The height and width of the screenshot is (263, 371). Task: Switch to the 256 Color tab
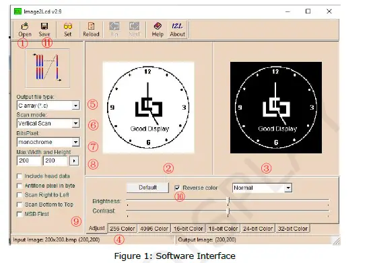[123, 229]
